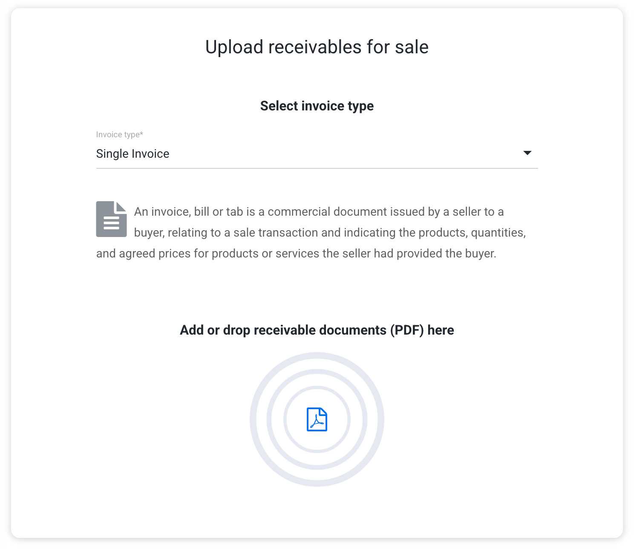
Task: Click the 'Upload receivables for sale' title
Action: tap(317, 47)
